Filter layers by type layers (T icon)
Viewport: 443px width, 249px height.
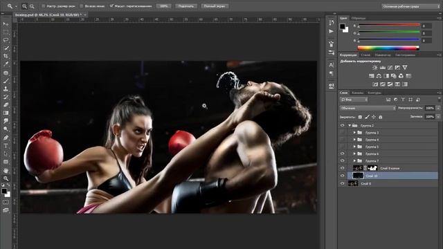tap(403, 100)
